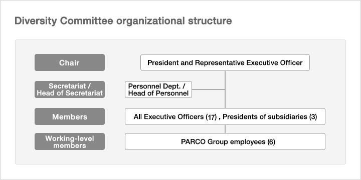
Task: Select the gray Members label box
Action: (70, 116)
